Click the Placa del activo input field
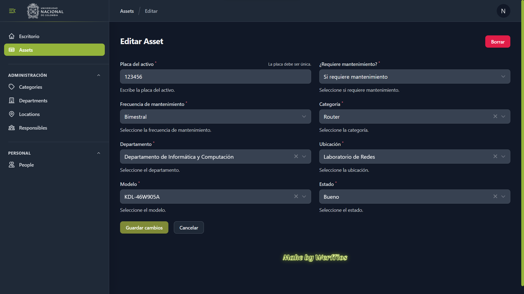524x294 pixels. point(215,76)
